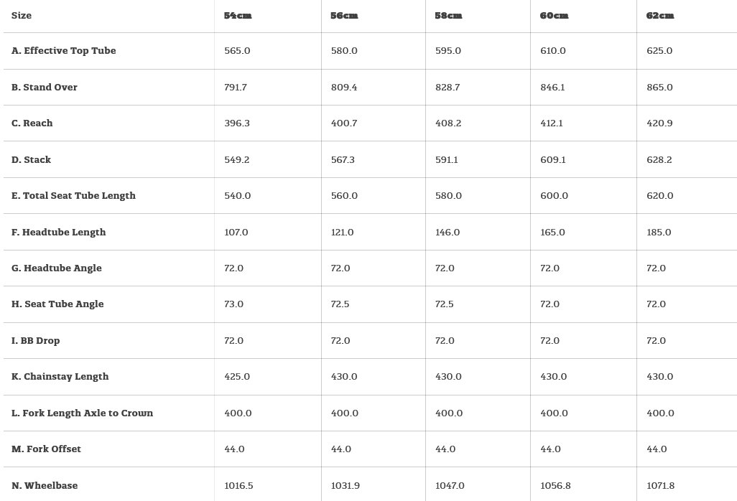Click the Stand Over row label
The image size is (737, 501).
(x=45, y=88)
